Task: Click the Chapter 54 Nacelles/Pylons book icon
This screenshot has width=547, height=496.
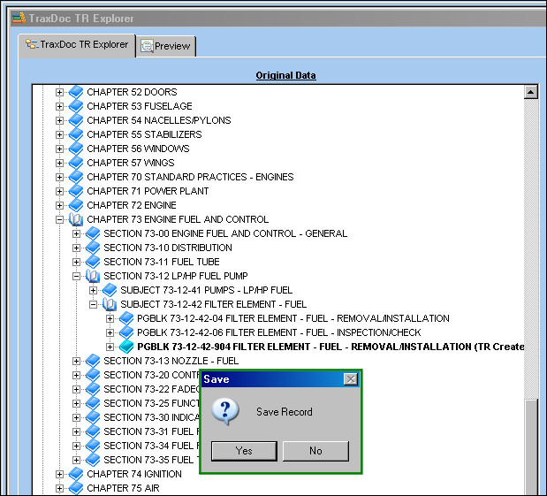Action: [x=76, y=120]
